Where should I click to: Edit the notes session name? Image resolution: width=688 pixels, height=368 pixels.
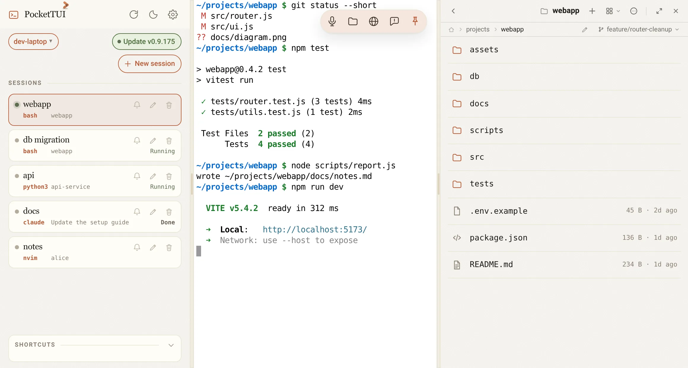pos(153,247)
